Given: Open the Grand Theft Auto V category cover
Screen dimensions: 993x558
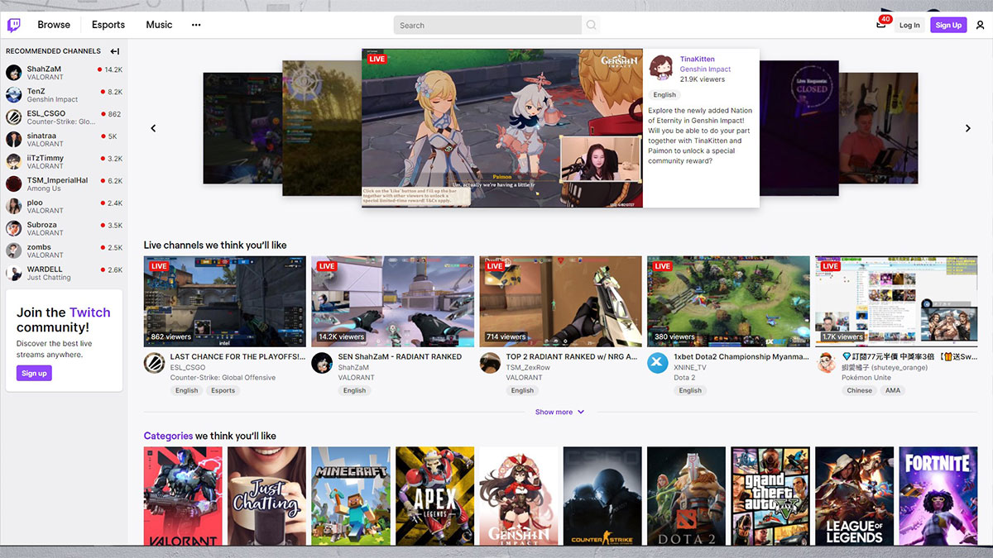Looking at the screenshot, I should click(770, 496).
